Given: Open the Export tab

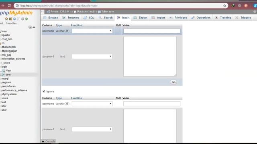Looking at the screenshot, I should (140, 18).
